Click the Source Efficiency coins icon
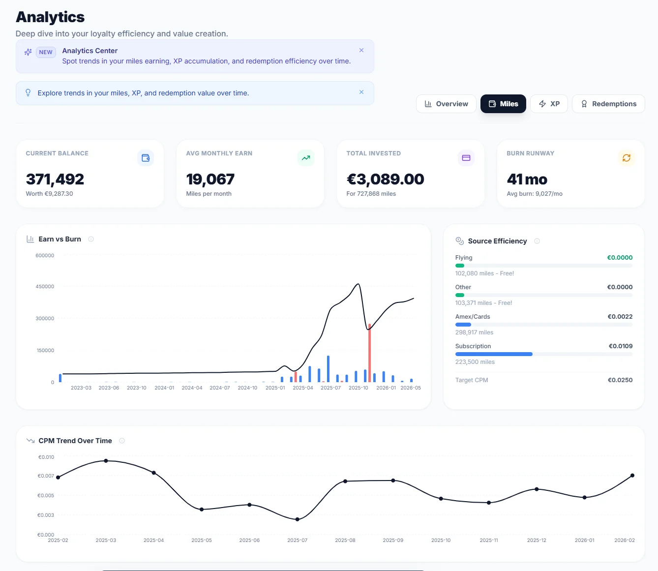The image size is (658, 571). coord(459,241)
